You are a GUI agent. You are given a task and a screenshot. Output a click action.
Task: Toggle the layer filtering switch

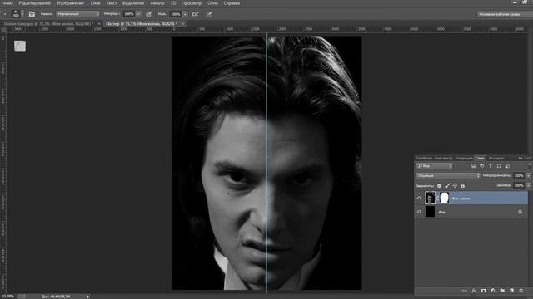[530, 165]
